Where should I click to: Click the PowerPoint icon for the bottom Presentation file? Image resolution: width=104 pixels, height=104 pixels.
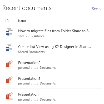click(9, 96)
